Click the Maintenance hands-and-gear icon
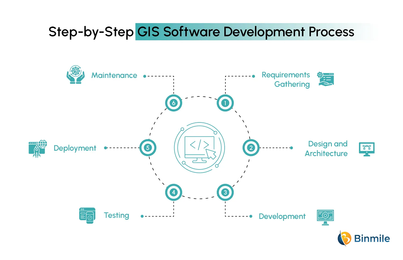 point(76,75)
